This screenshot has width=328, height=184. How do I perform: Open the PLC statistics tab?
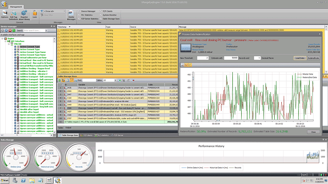coord(102,135)
